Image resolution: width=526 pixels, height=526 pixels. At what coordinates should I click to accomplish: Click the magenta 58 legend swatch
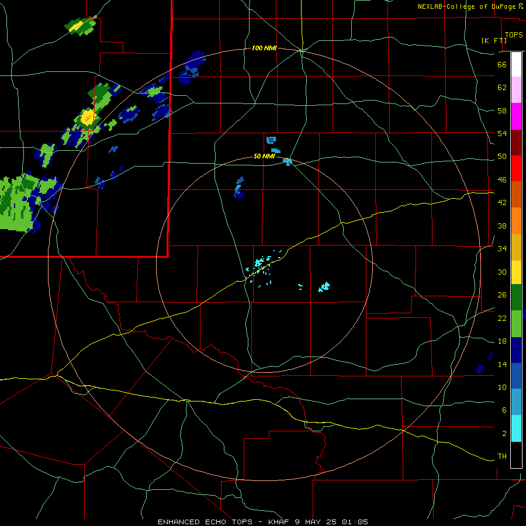point(516,116)
